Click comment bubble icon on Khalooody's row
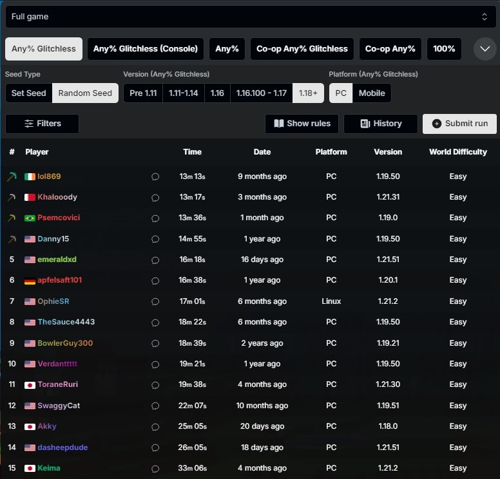The width and height of the screenshot is (500, 479). point(155,197)
